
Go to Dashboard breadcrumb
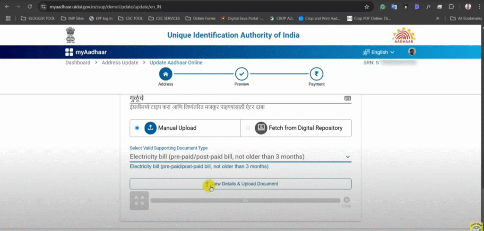click(78, 63)
